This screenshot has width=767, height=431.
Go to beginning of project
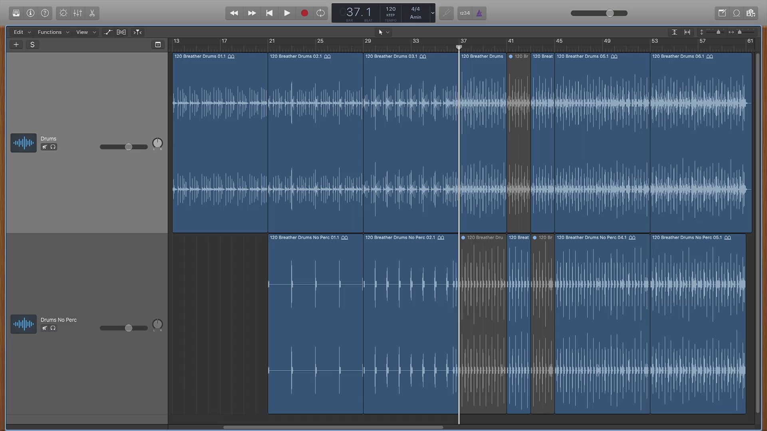click(269, 13)
